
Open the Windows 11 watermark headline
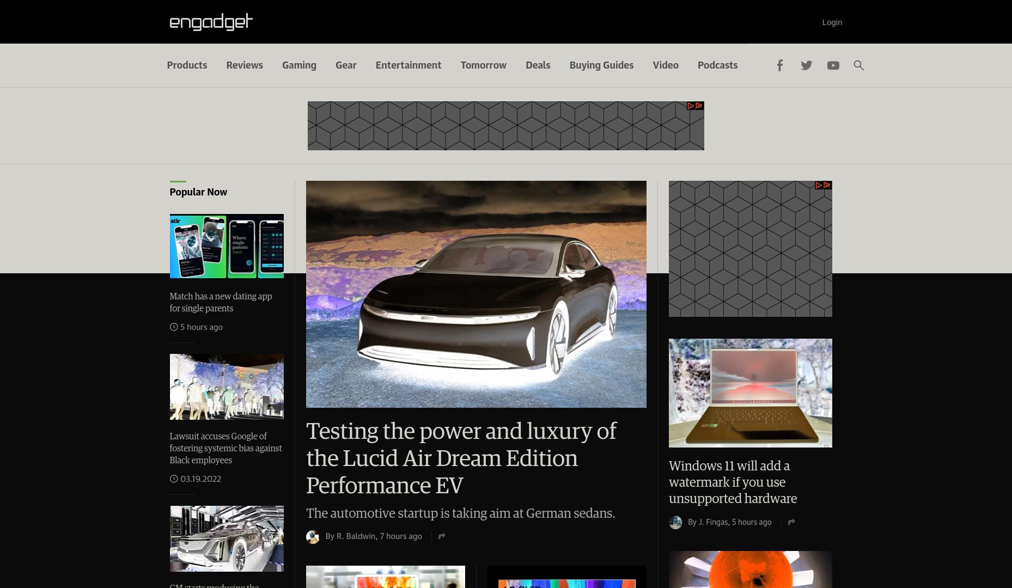733,482
